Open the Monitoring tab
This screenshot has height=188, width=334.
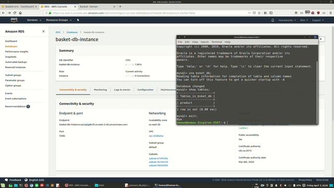click(100, 90)
